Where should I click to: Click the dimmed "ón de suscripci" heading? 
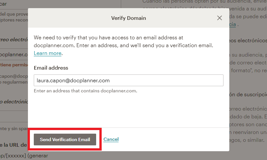pos(248,95)
